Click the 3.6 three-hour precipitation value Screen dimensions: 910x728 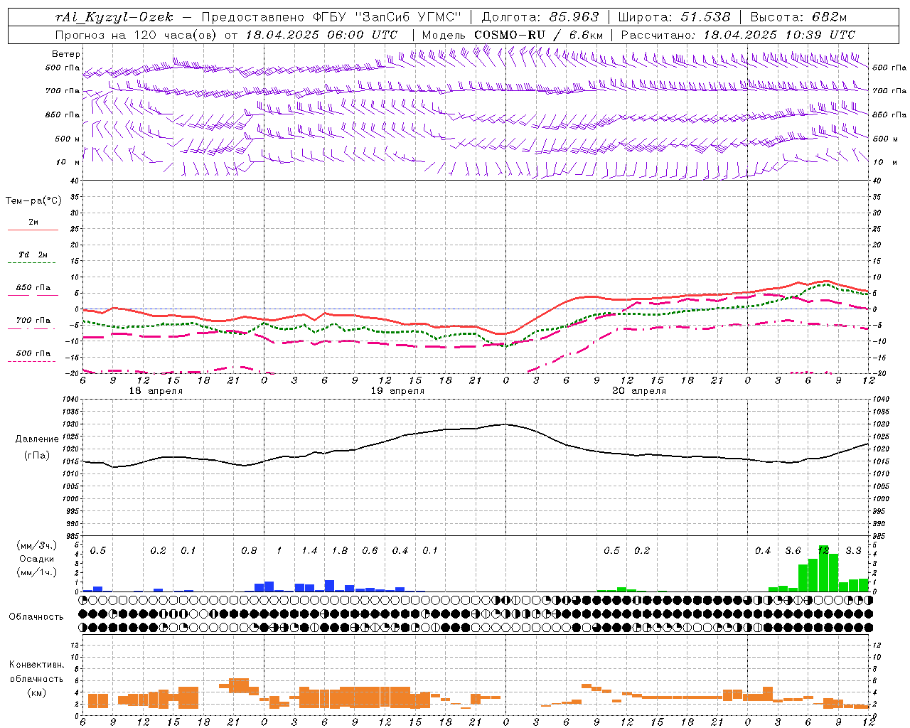(793, 551)
